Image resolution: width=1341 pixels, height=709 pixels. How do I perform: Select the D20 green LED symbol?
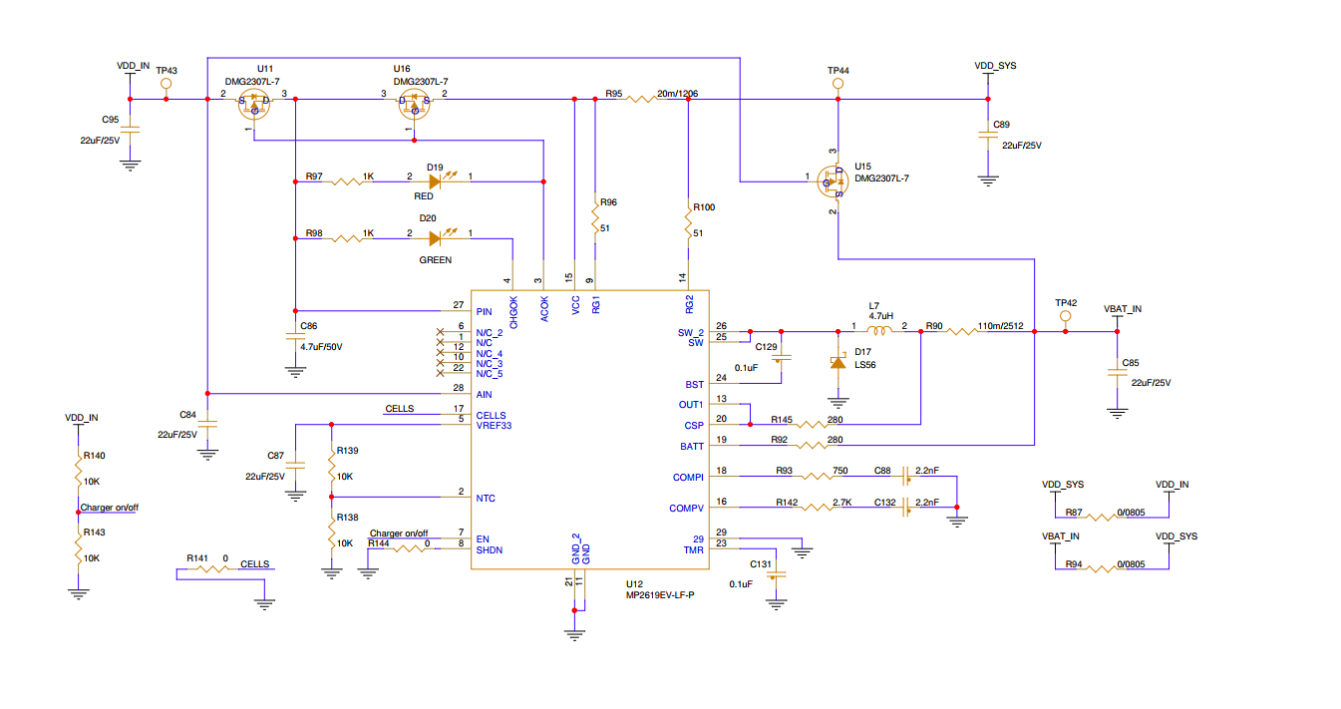coord(436,238)
